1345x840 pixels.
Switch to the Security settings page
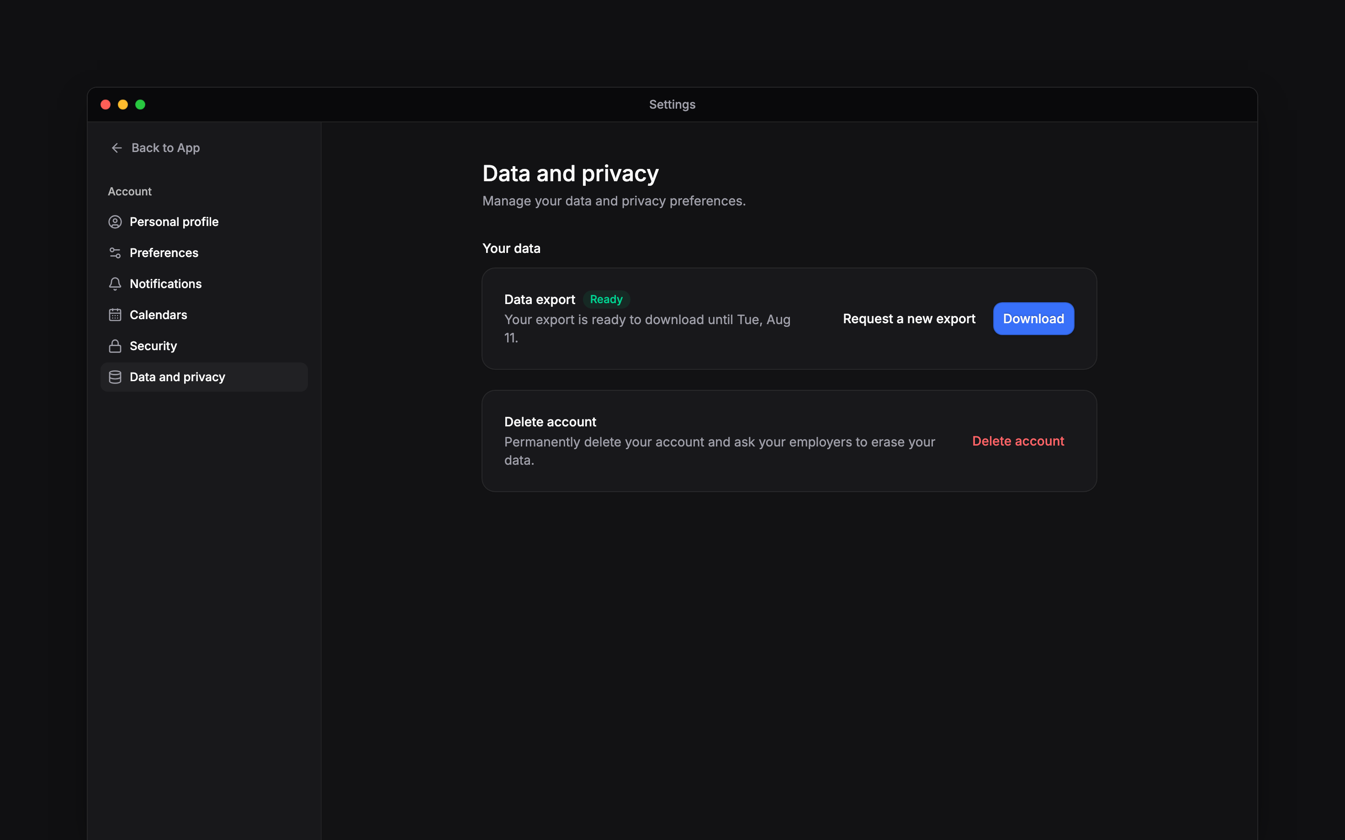click(204, 346)
